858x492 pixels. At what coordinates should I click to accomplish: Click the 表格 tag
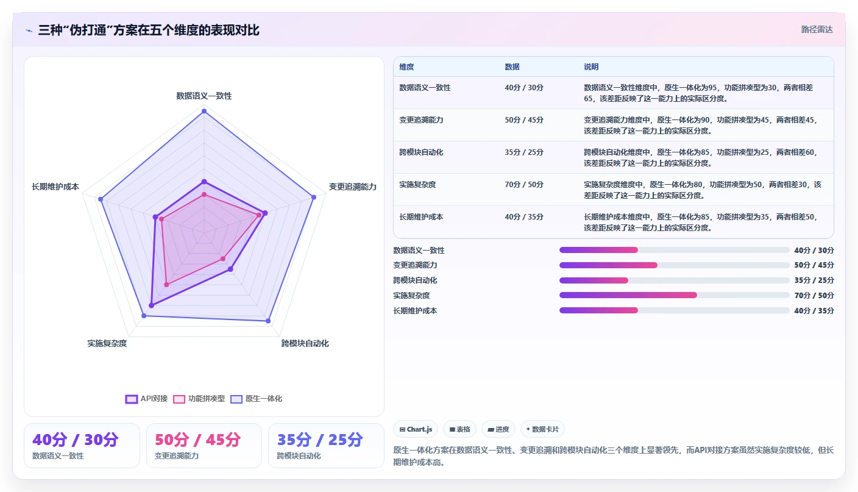click(x=459, y=429)
